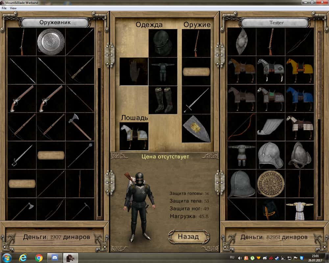Click the equipped black plate armor slot
Screen dimensions: 329x263
(163, 71)
